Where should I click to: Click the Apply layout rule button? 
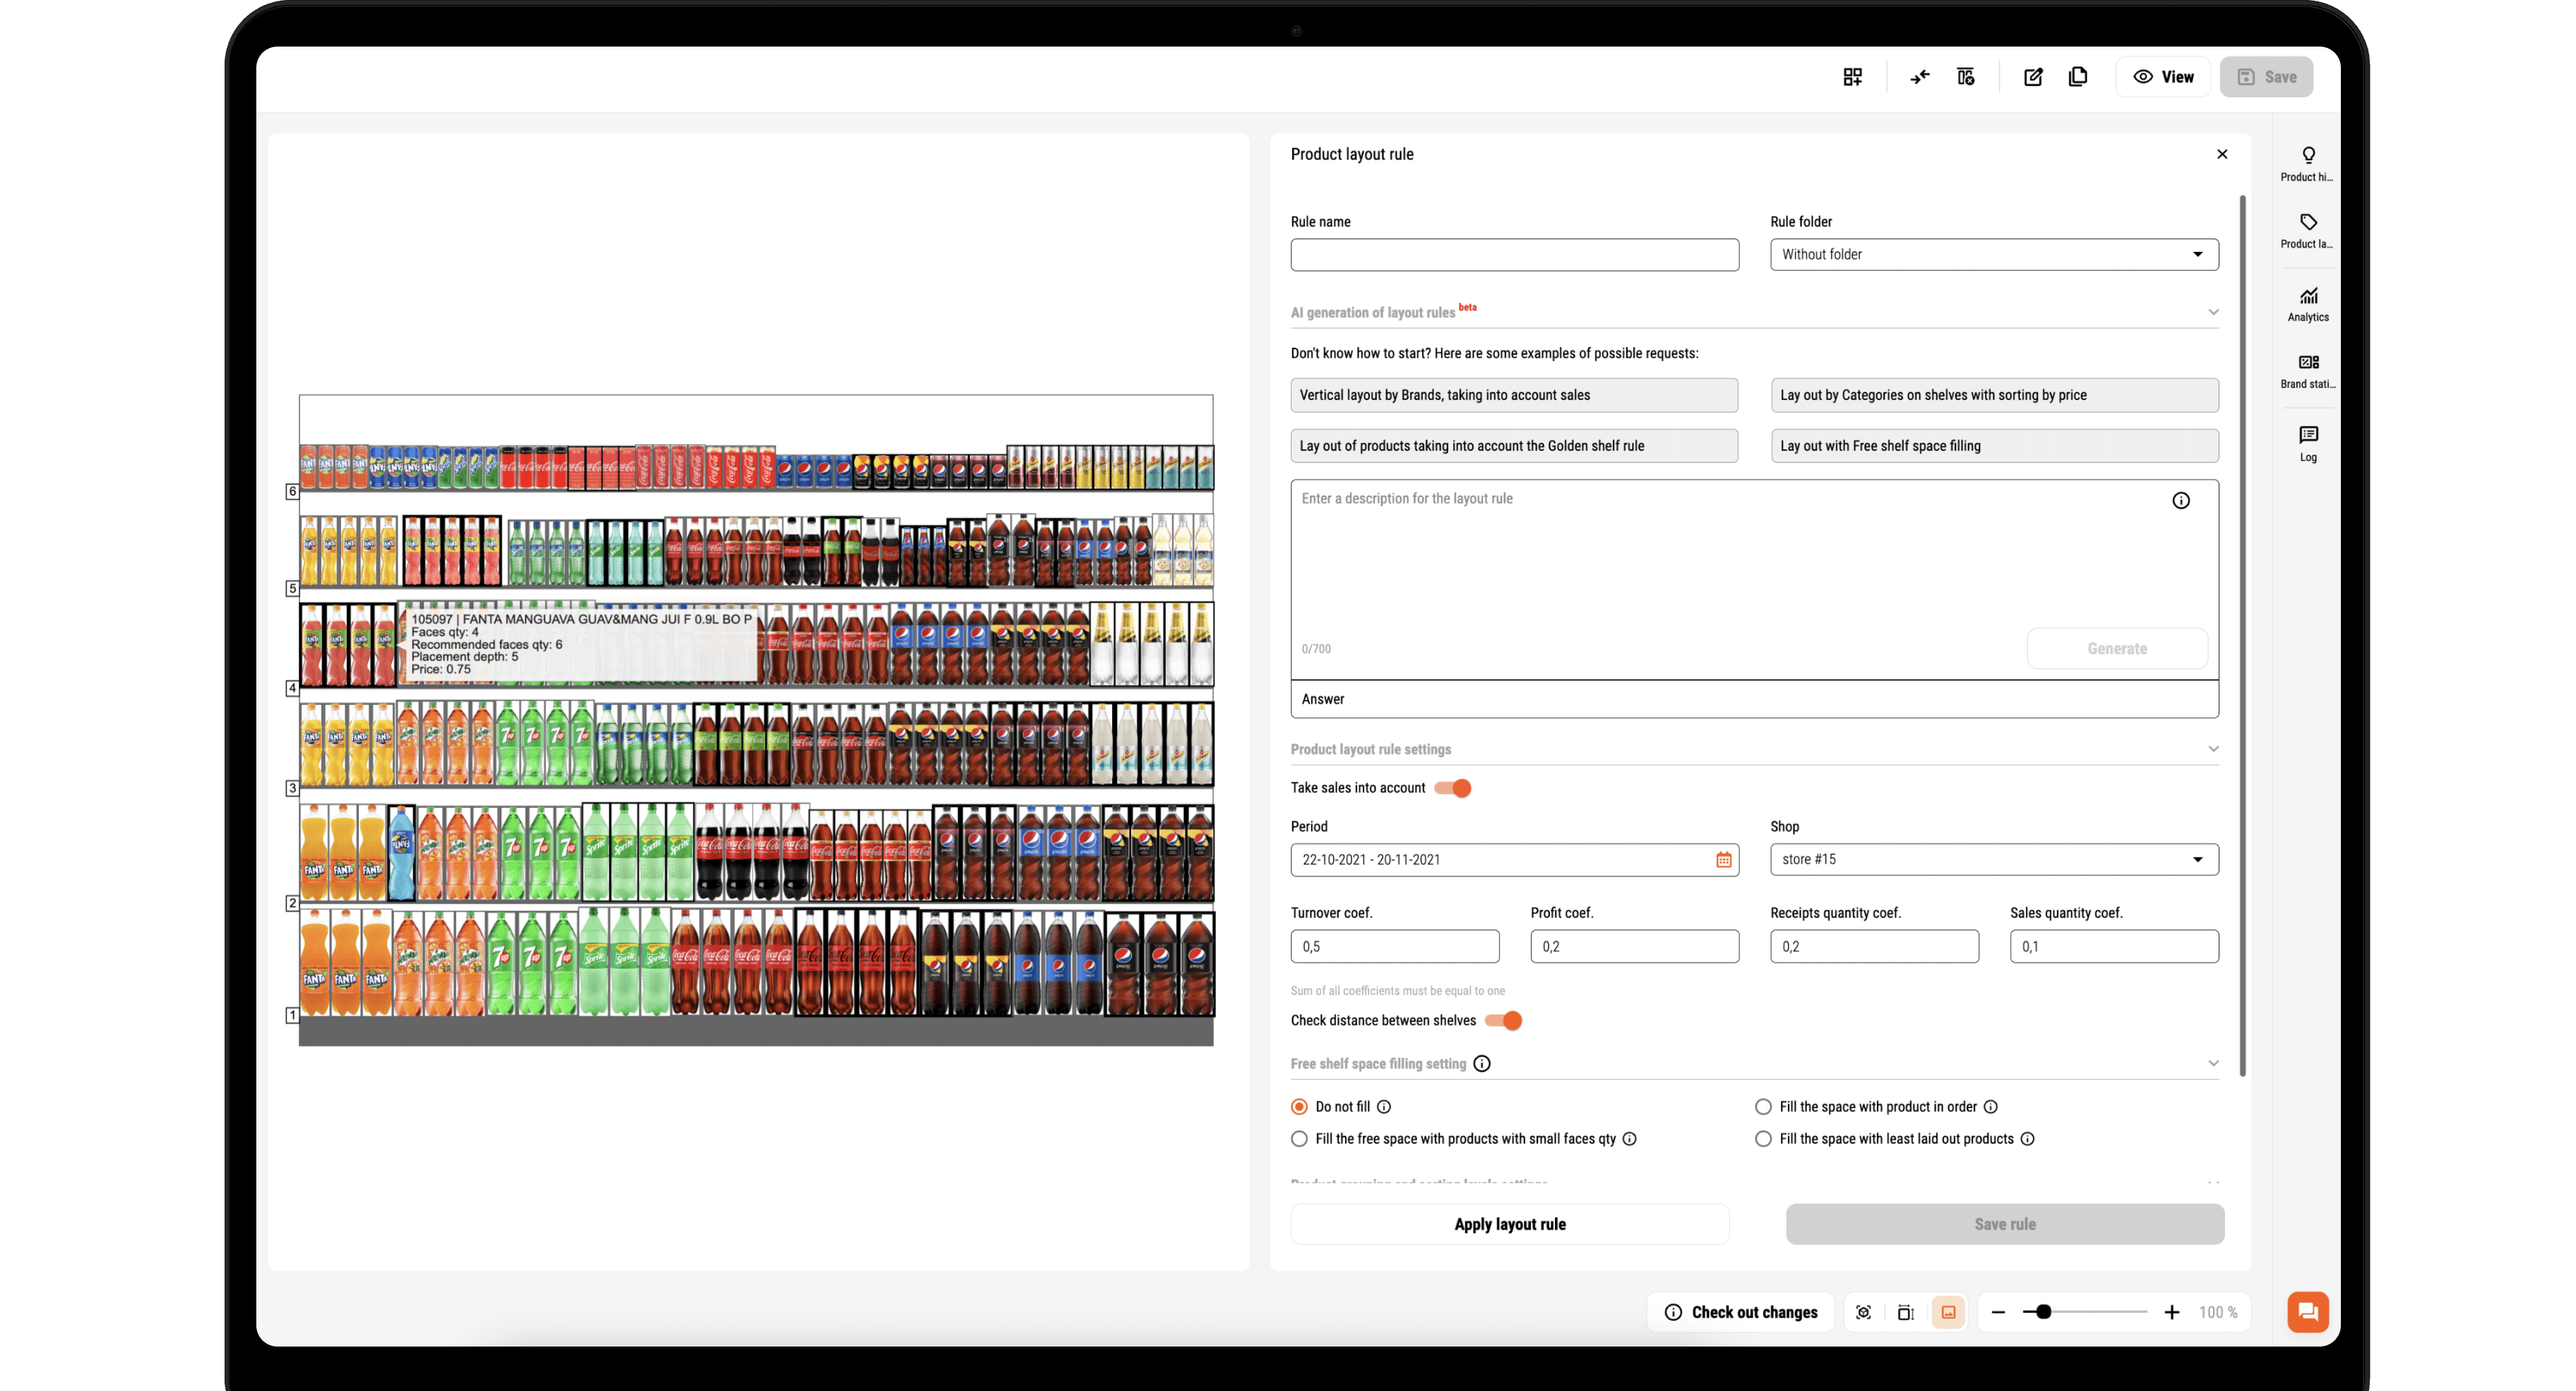click(1509, 1224)
